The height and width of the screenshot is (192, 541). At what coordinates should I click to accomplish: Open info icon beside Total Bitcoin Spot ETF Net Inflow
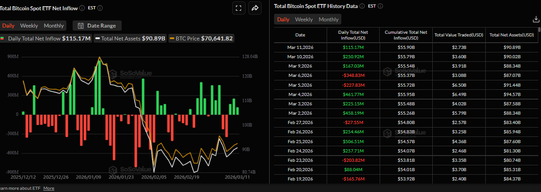pyautogui.click(x=82, y=8)
